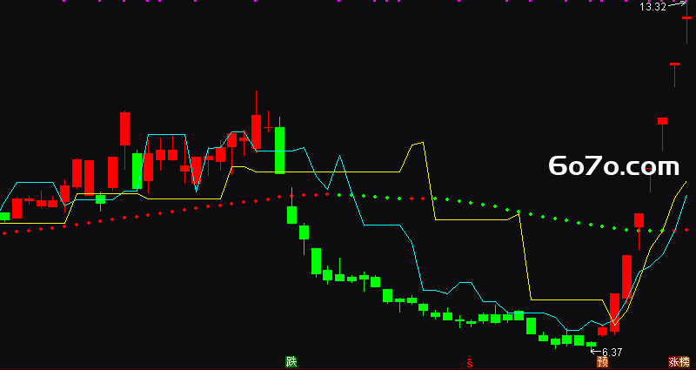The image size is (696, 370).
Task: Open the orange 预 forecast marker
Action: [602, 362]
